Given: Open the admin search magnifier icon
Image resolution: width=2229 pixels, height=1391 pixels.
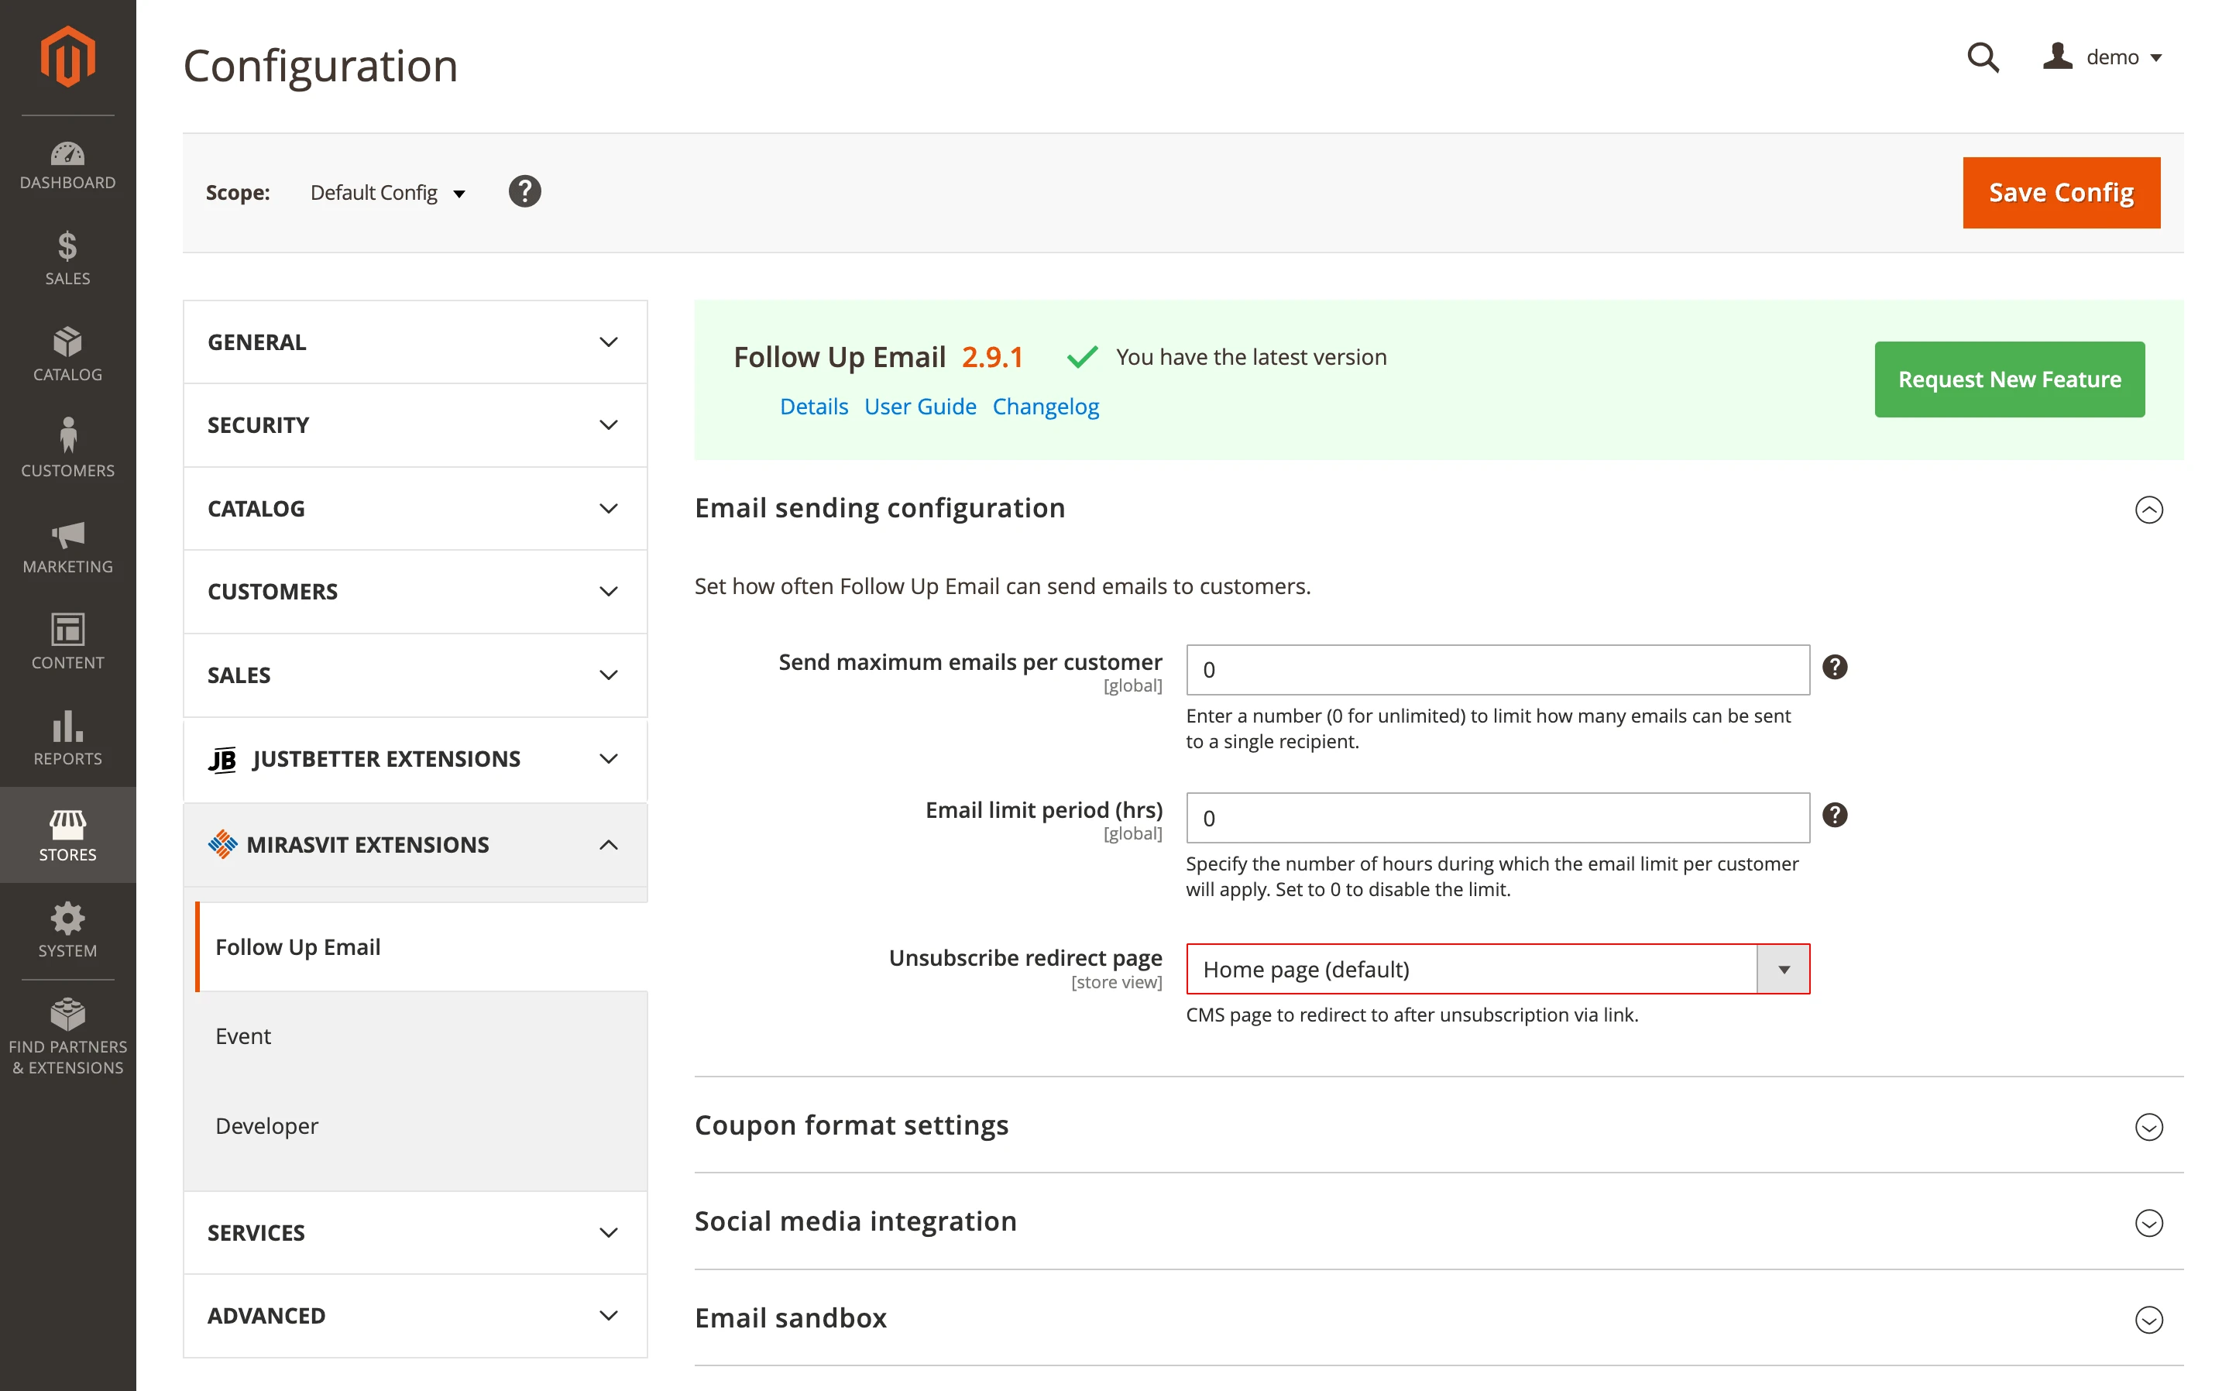Looking at the screenshot, I should pyautogui.click(x=1983, y=57).
